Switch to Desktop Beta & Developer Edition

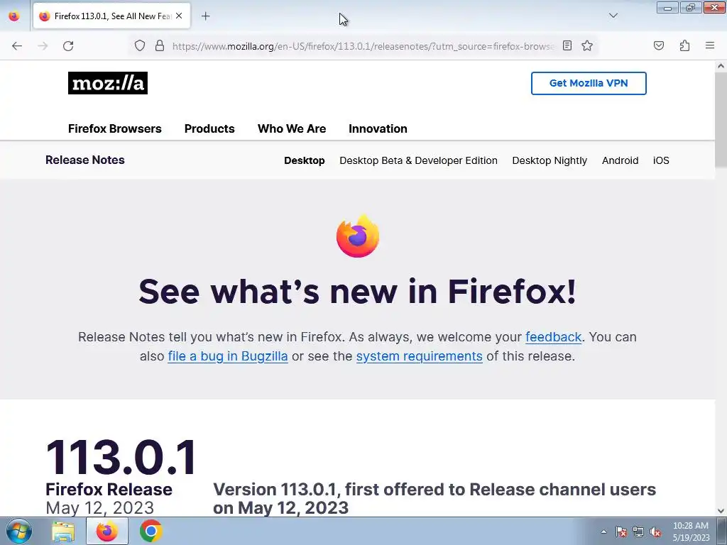point(418,160)
